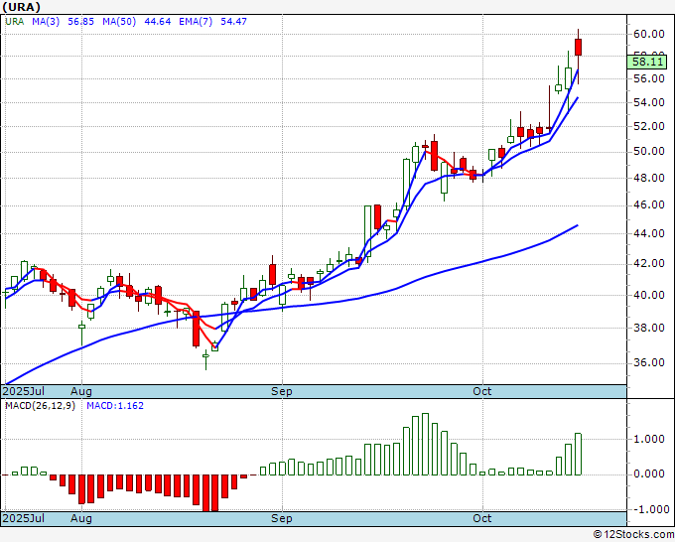Click the Sep label on MACD axis

tap(282, 518)
